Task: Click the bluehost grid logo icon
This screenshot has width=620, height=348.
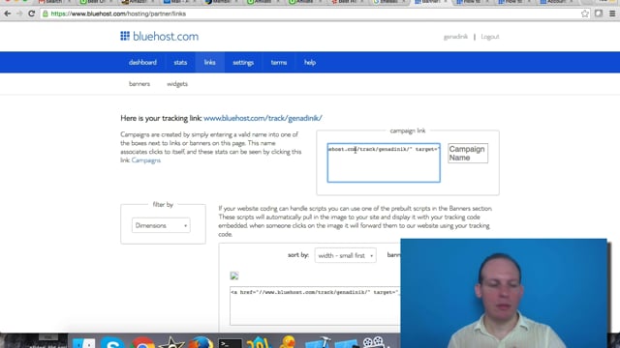Action: [125, 37]
